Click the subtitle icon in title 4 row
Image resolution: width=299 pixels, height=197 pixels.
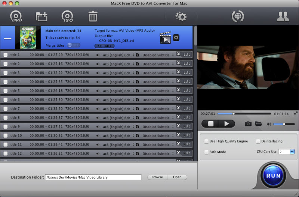[x=137, y=81]
